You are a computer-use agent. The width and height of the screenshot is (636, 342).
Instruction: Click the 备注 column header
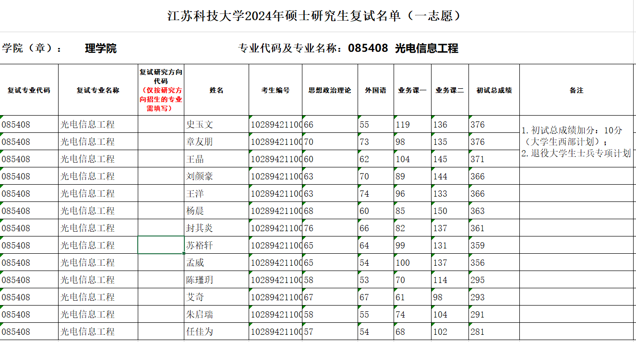pos(577,90)
